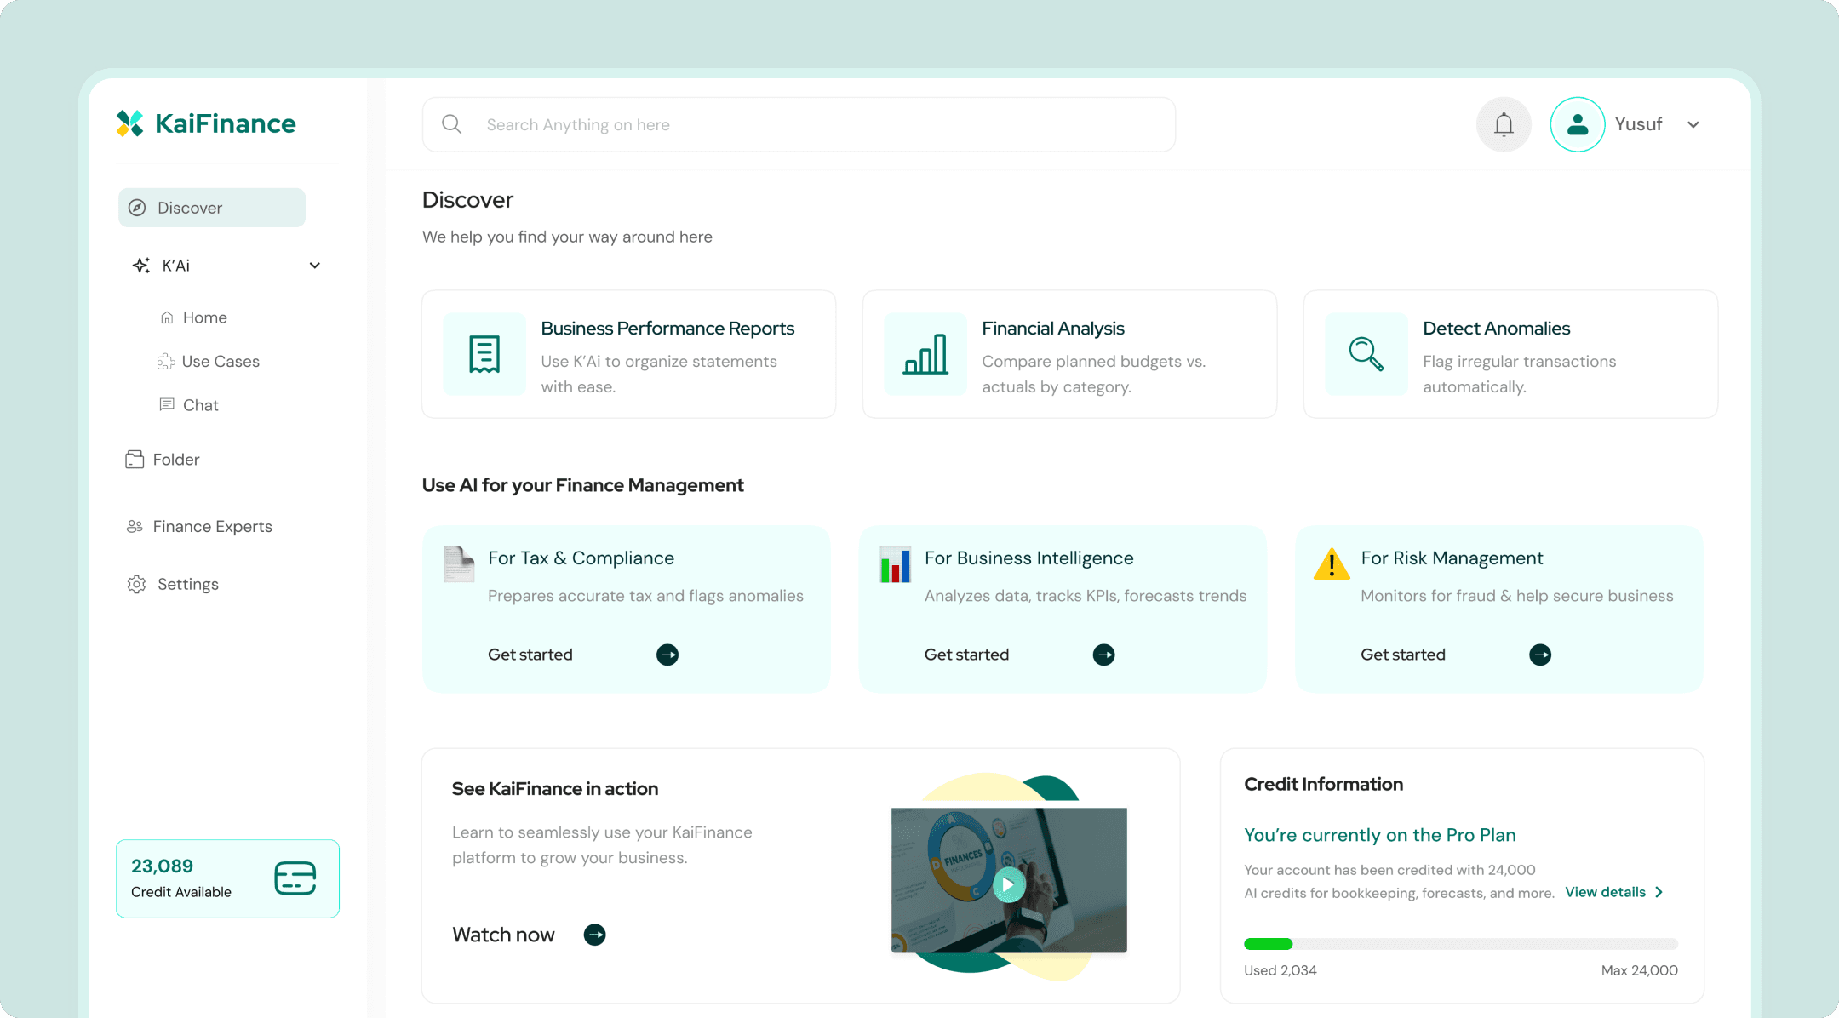Click the K'Ai sparkle icon
The height and width of the screenshot is (1018, 1839).
(x=140, y=265)
